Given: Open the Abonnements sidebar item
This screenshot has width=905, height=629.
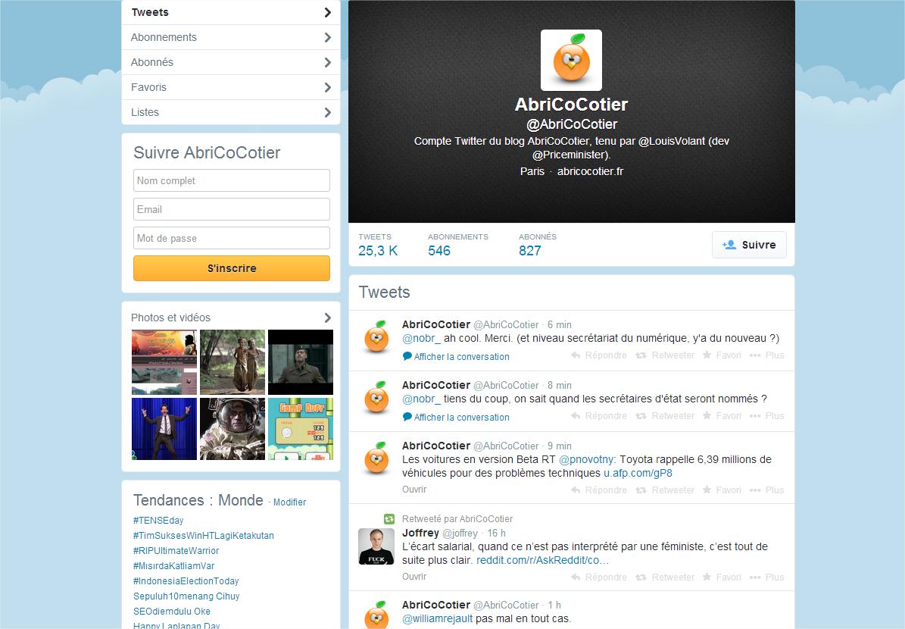Looking at the screenshot, I should pos(164,37).
